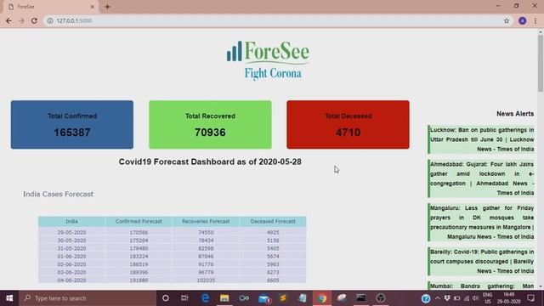544x306 pixels.
Task: Click deceased forecast value 4925
Action: (273, 232)
